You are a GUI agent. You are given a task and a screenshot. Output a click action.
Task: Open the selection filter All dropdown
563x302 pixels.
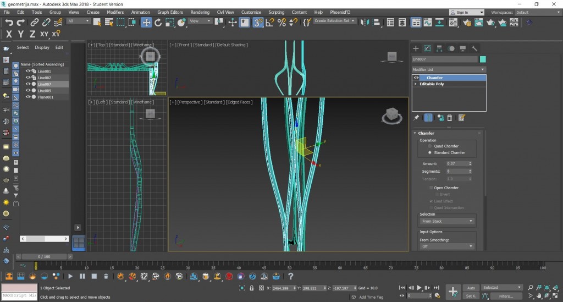point(78,21)
